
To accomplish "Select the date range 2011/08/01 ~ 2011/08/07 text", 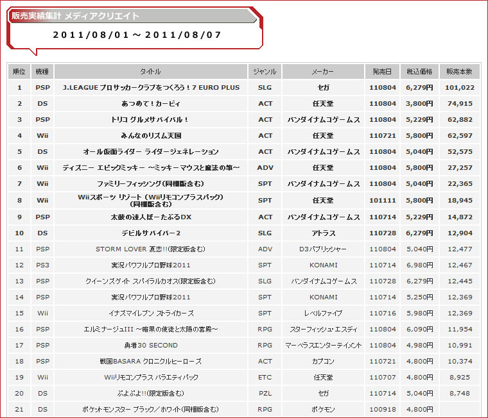I will [137, 35].
